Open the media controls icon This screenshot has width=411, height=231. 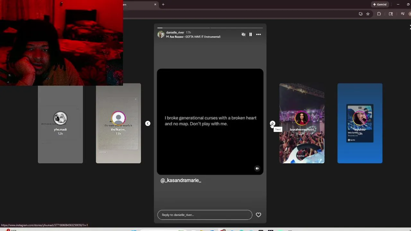coord(403,14)
